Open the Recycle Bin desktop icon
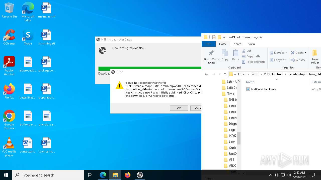Image resolution: width=321 pixels, height=180 pixels. pos(9,10)
